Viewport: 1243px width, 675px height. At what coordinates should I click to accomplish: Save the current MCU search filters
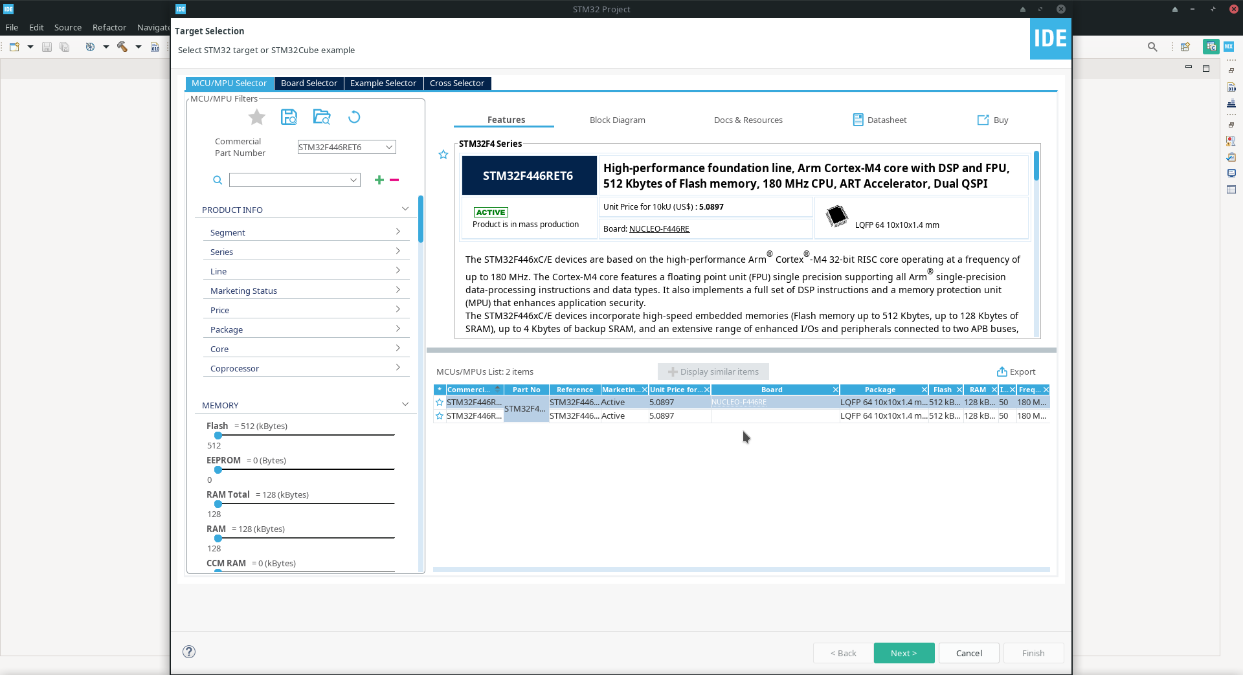[289, 116]
